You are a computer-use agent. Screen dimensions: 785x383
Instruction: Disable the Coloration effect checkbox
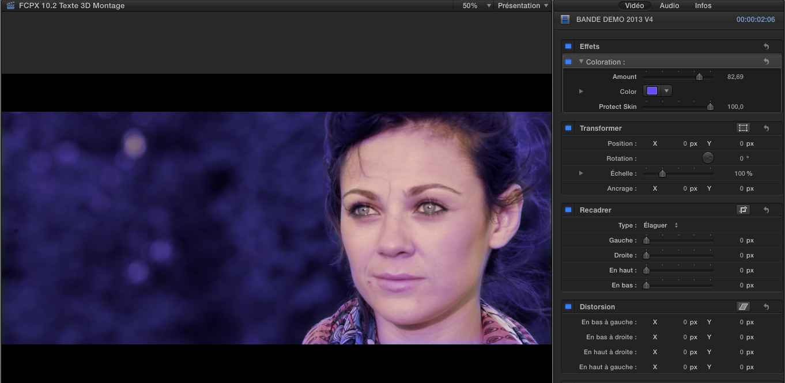tap(568, 62)
